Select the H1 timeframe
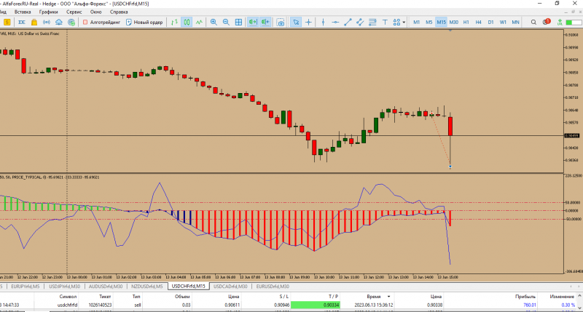 click(x=466, y=23)
